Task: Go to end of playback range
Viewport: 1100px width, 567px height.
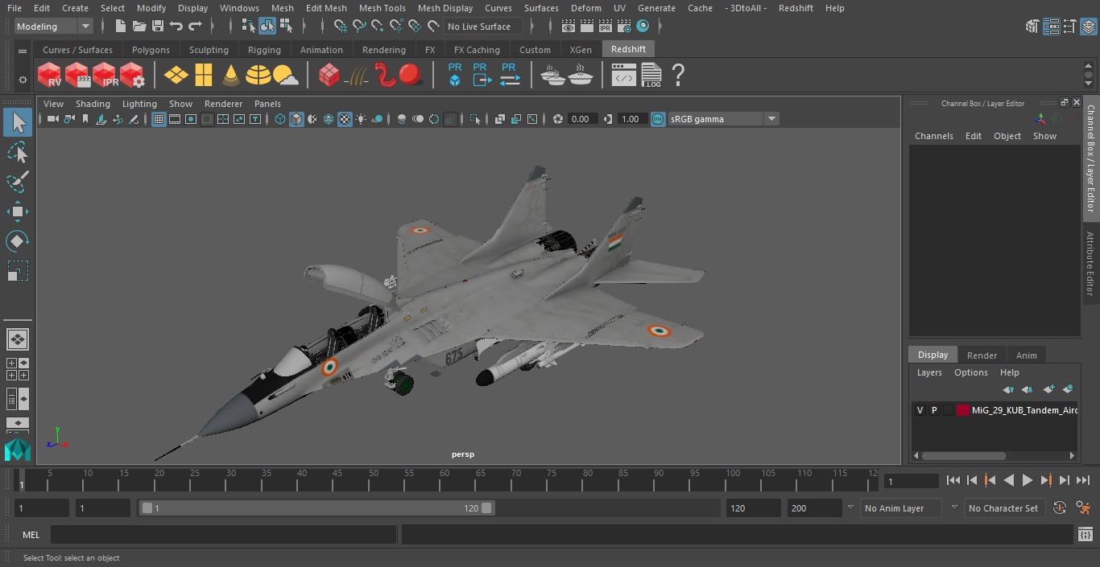Action: click(1083, 480)
